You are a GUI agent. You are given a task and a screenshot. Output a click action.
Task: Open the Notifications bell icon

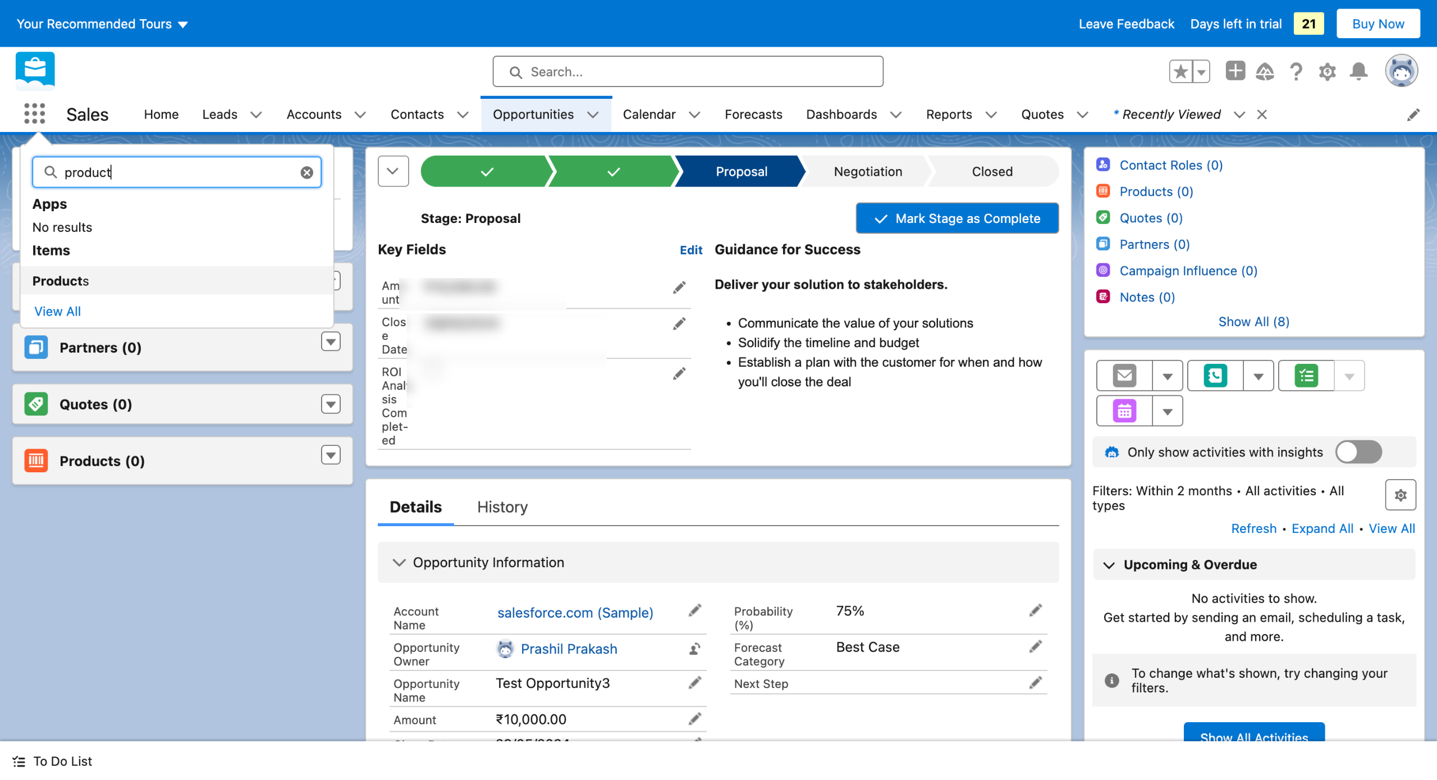[1359, 71]
